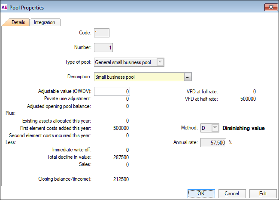Click the Annual rate field
The height and width of the screenshot is (200, 279).
pos(212,142)
